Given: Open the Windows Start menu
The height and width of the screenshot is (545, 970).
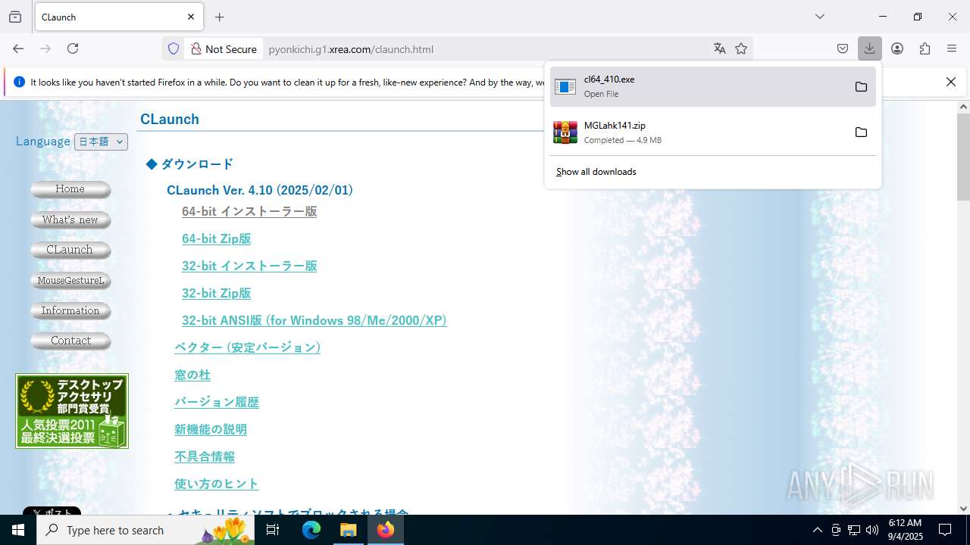Looking at the screenshot, I should [18, 530].
